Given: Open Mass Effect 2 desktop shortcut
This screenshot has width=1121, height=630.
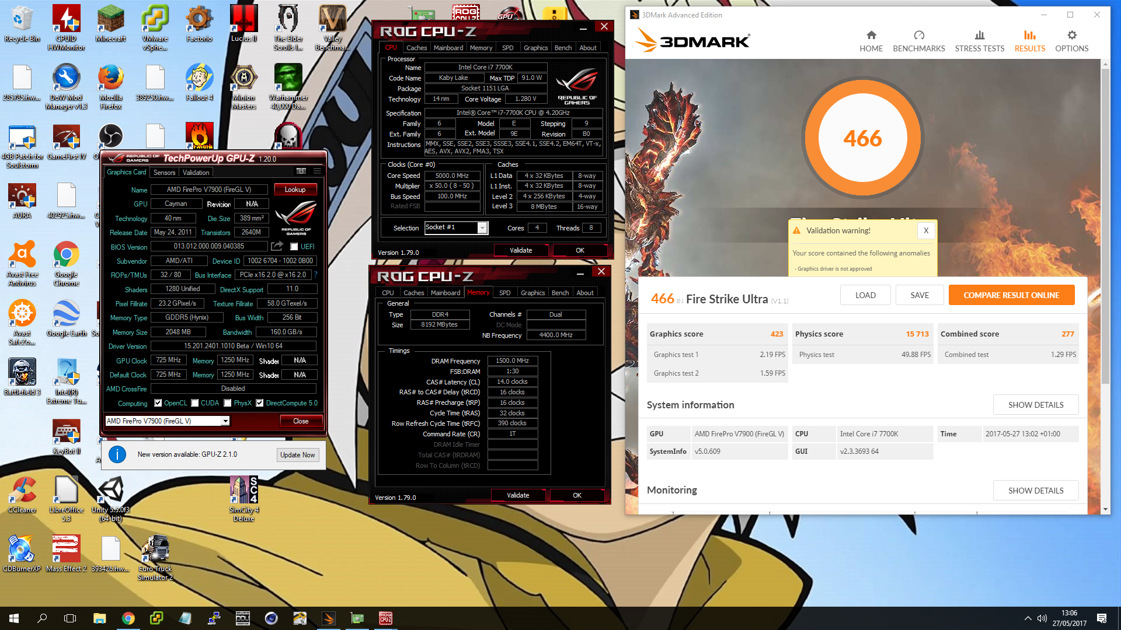Looking at the screenshot, I should (x=67, y=554).
